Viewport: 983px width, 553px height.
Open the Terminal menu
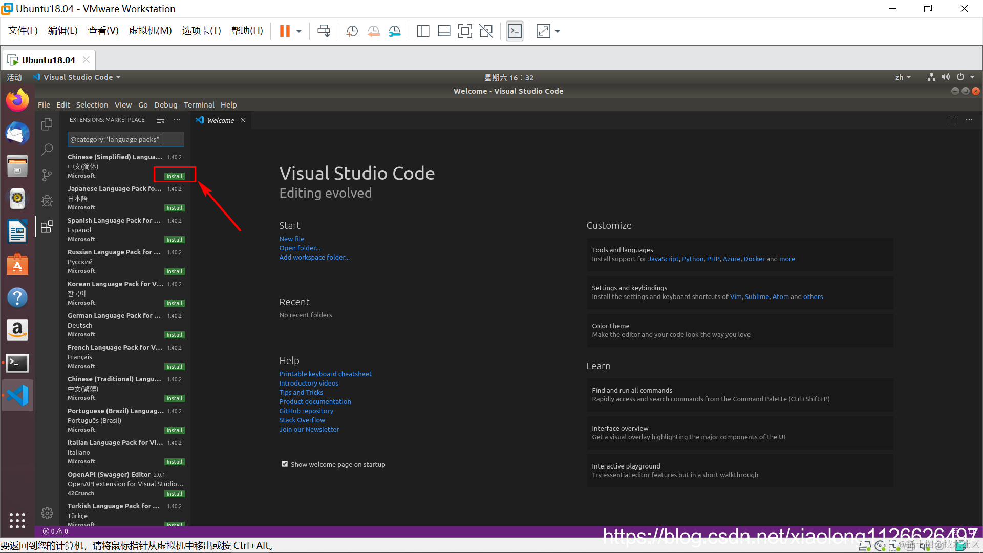(199, 105)
